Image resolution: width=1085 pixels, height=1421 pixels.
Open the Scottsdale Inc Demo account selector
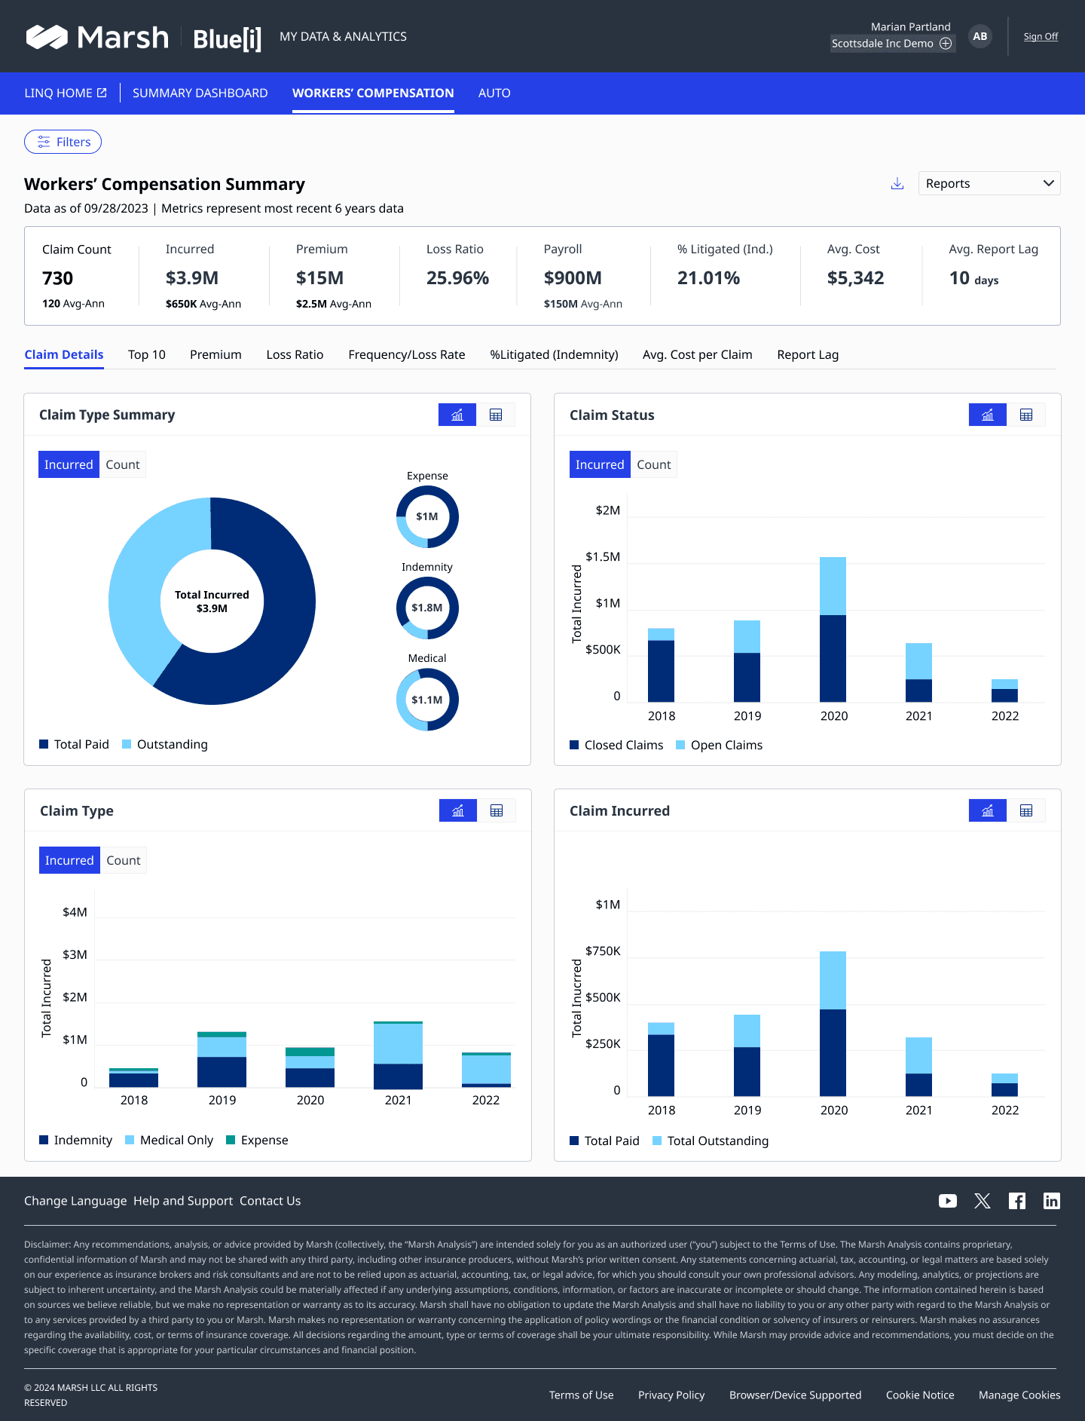pyautogui.click(x=892, y=44)
